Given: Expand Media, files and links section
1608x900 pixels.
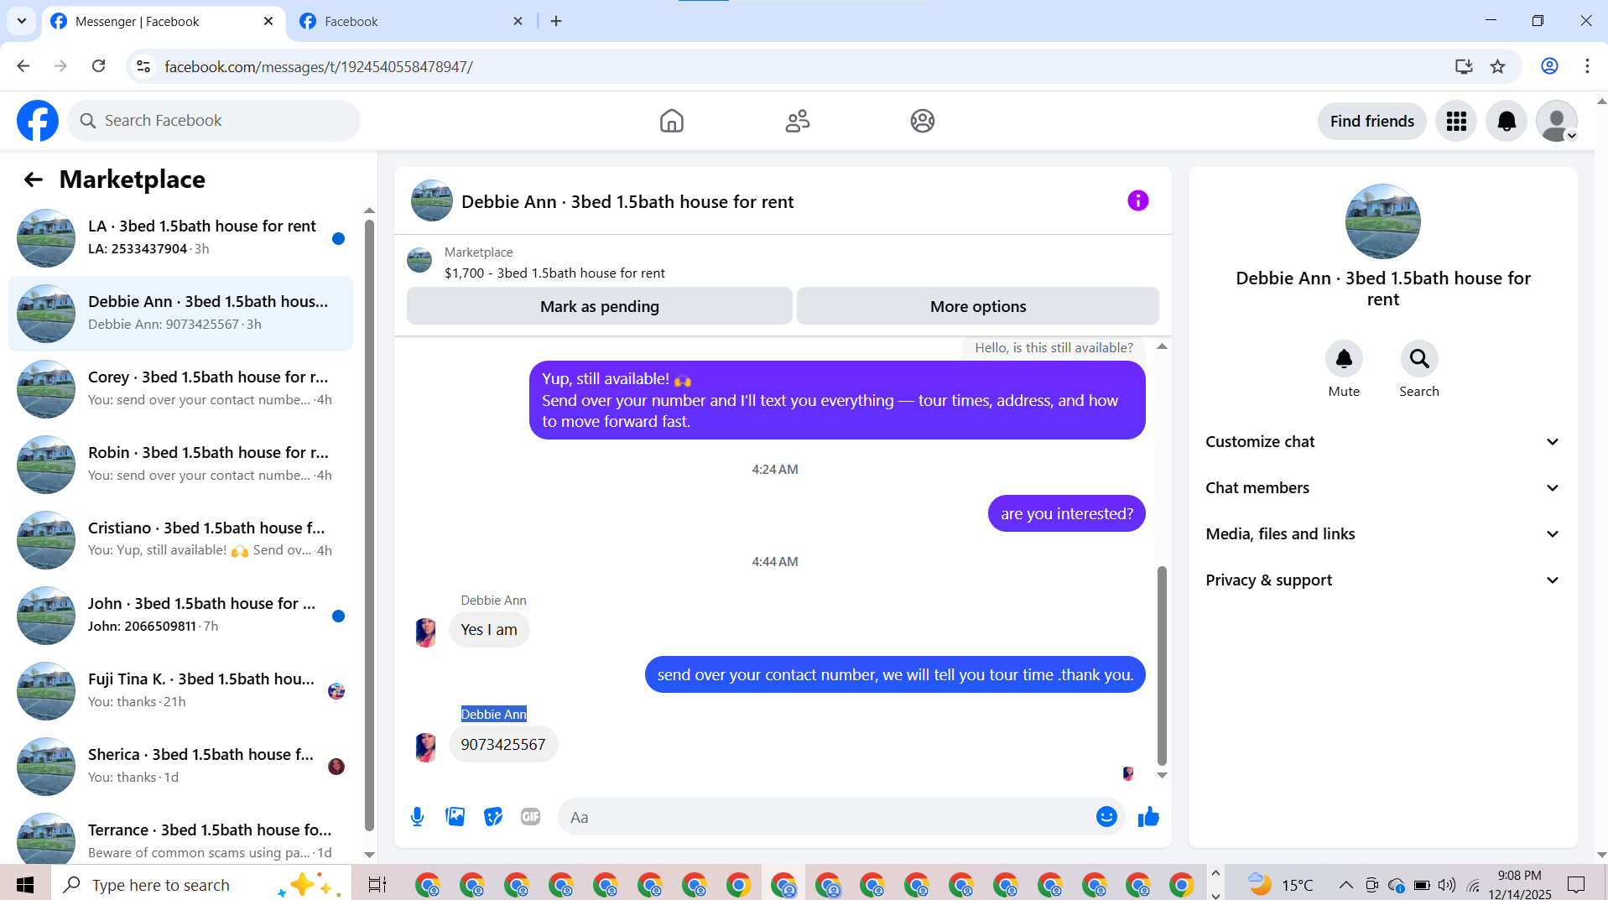Looking at the screenshot, I should [1382, 533].
